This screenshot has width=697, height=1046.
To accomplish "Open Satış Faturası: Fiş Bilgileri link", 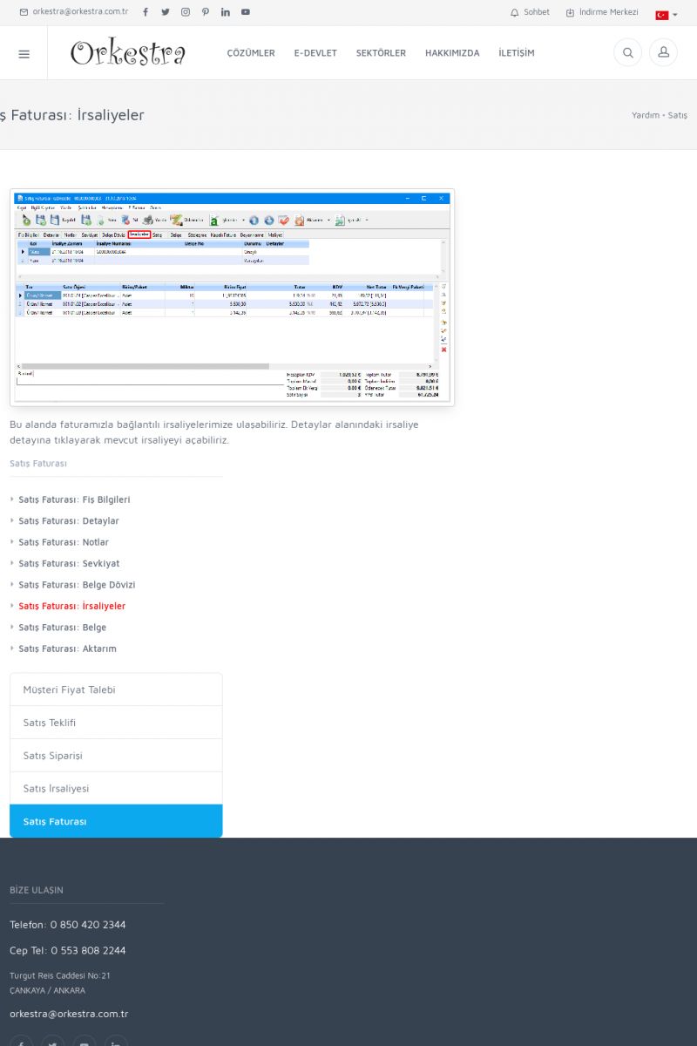I will 74,499.
